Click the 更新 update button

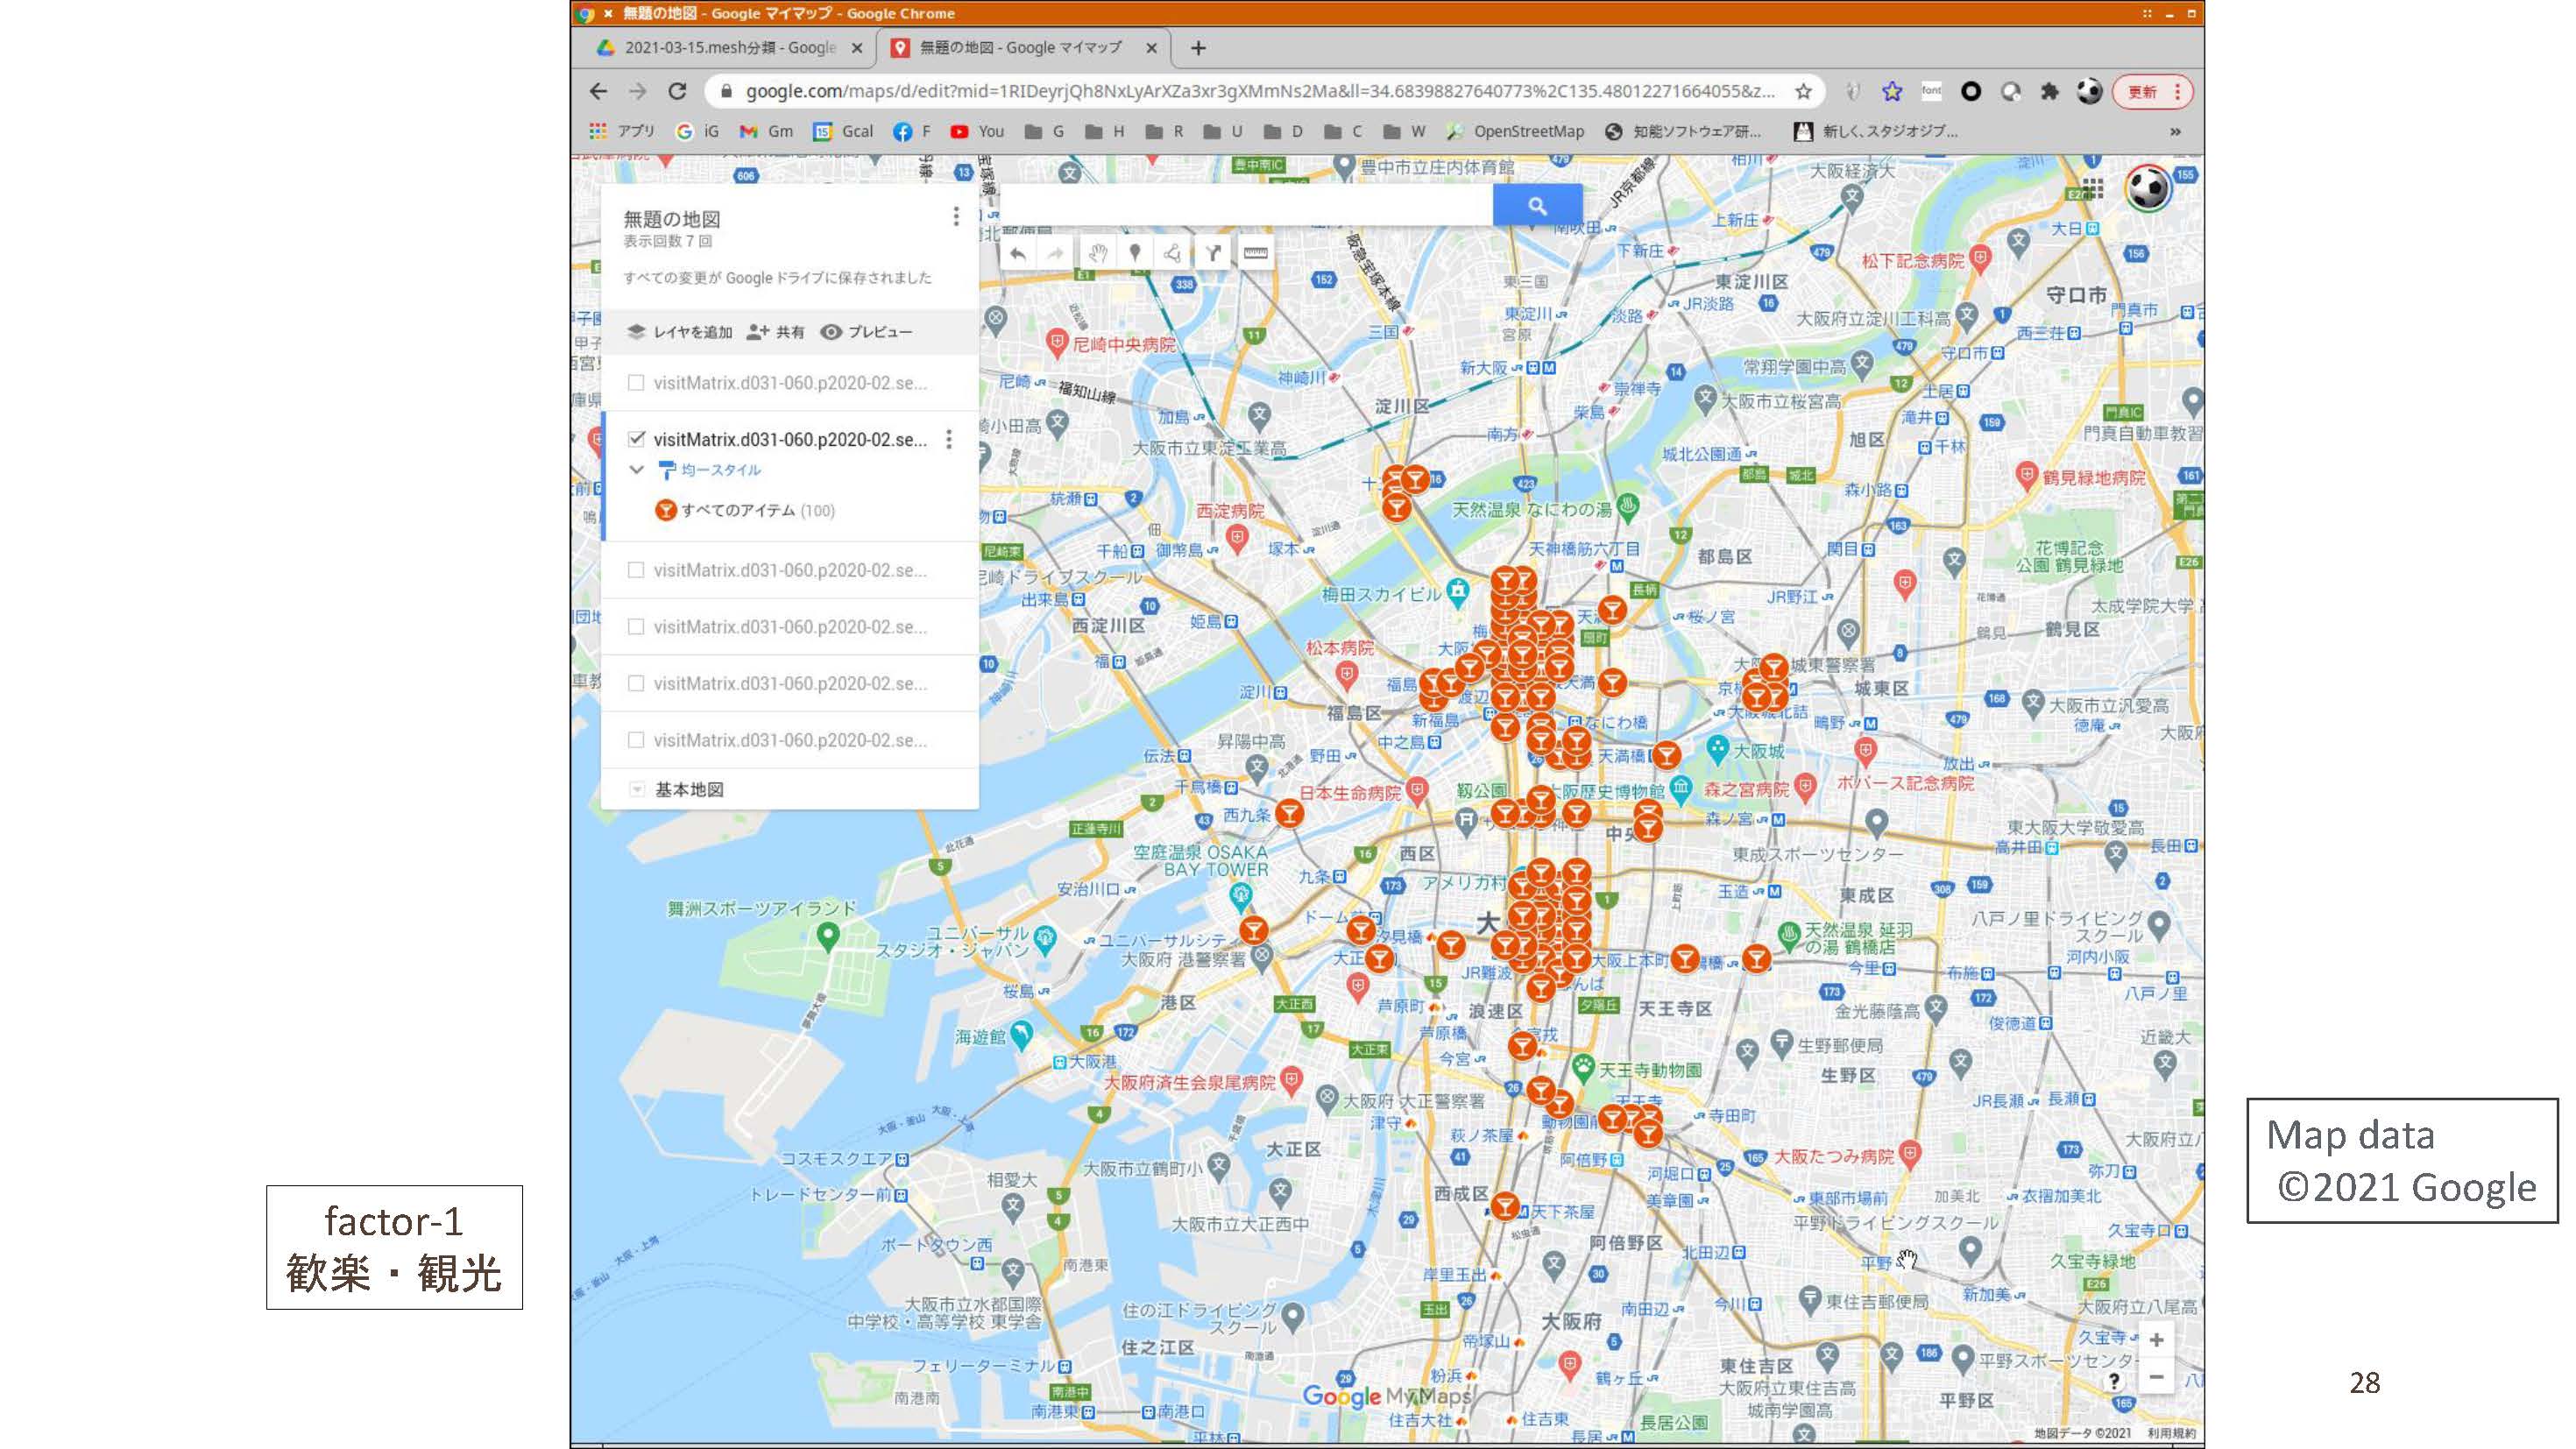(x=2152, y=92)
